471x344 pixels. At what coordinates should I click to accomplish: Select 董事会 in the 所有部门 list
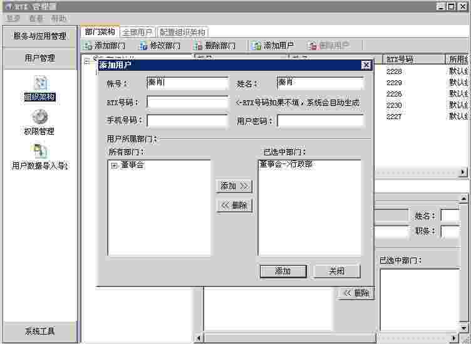(132, 165)
